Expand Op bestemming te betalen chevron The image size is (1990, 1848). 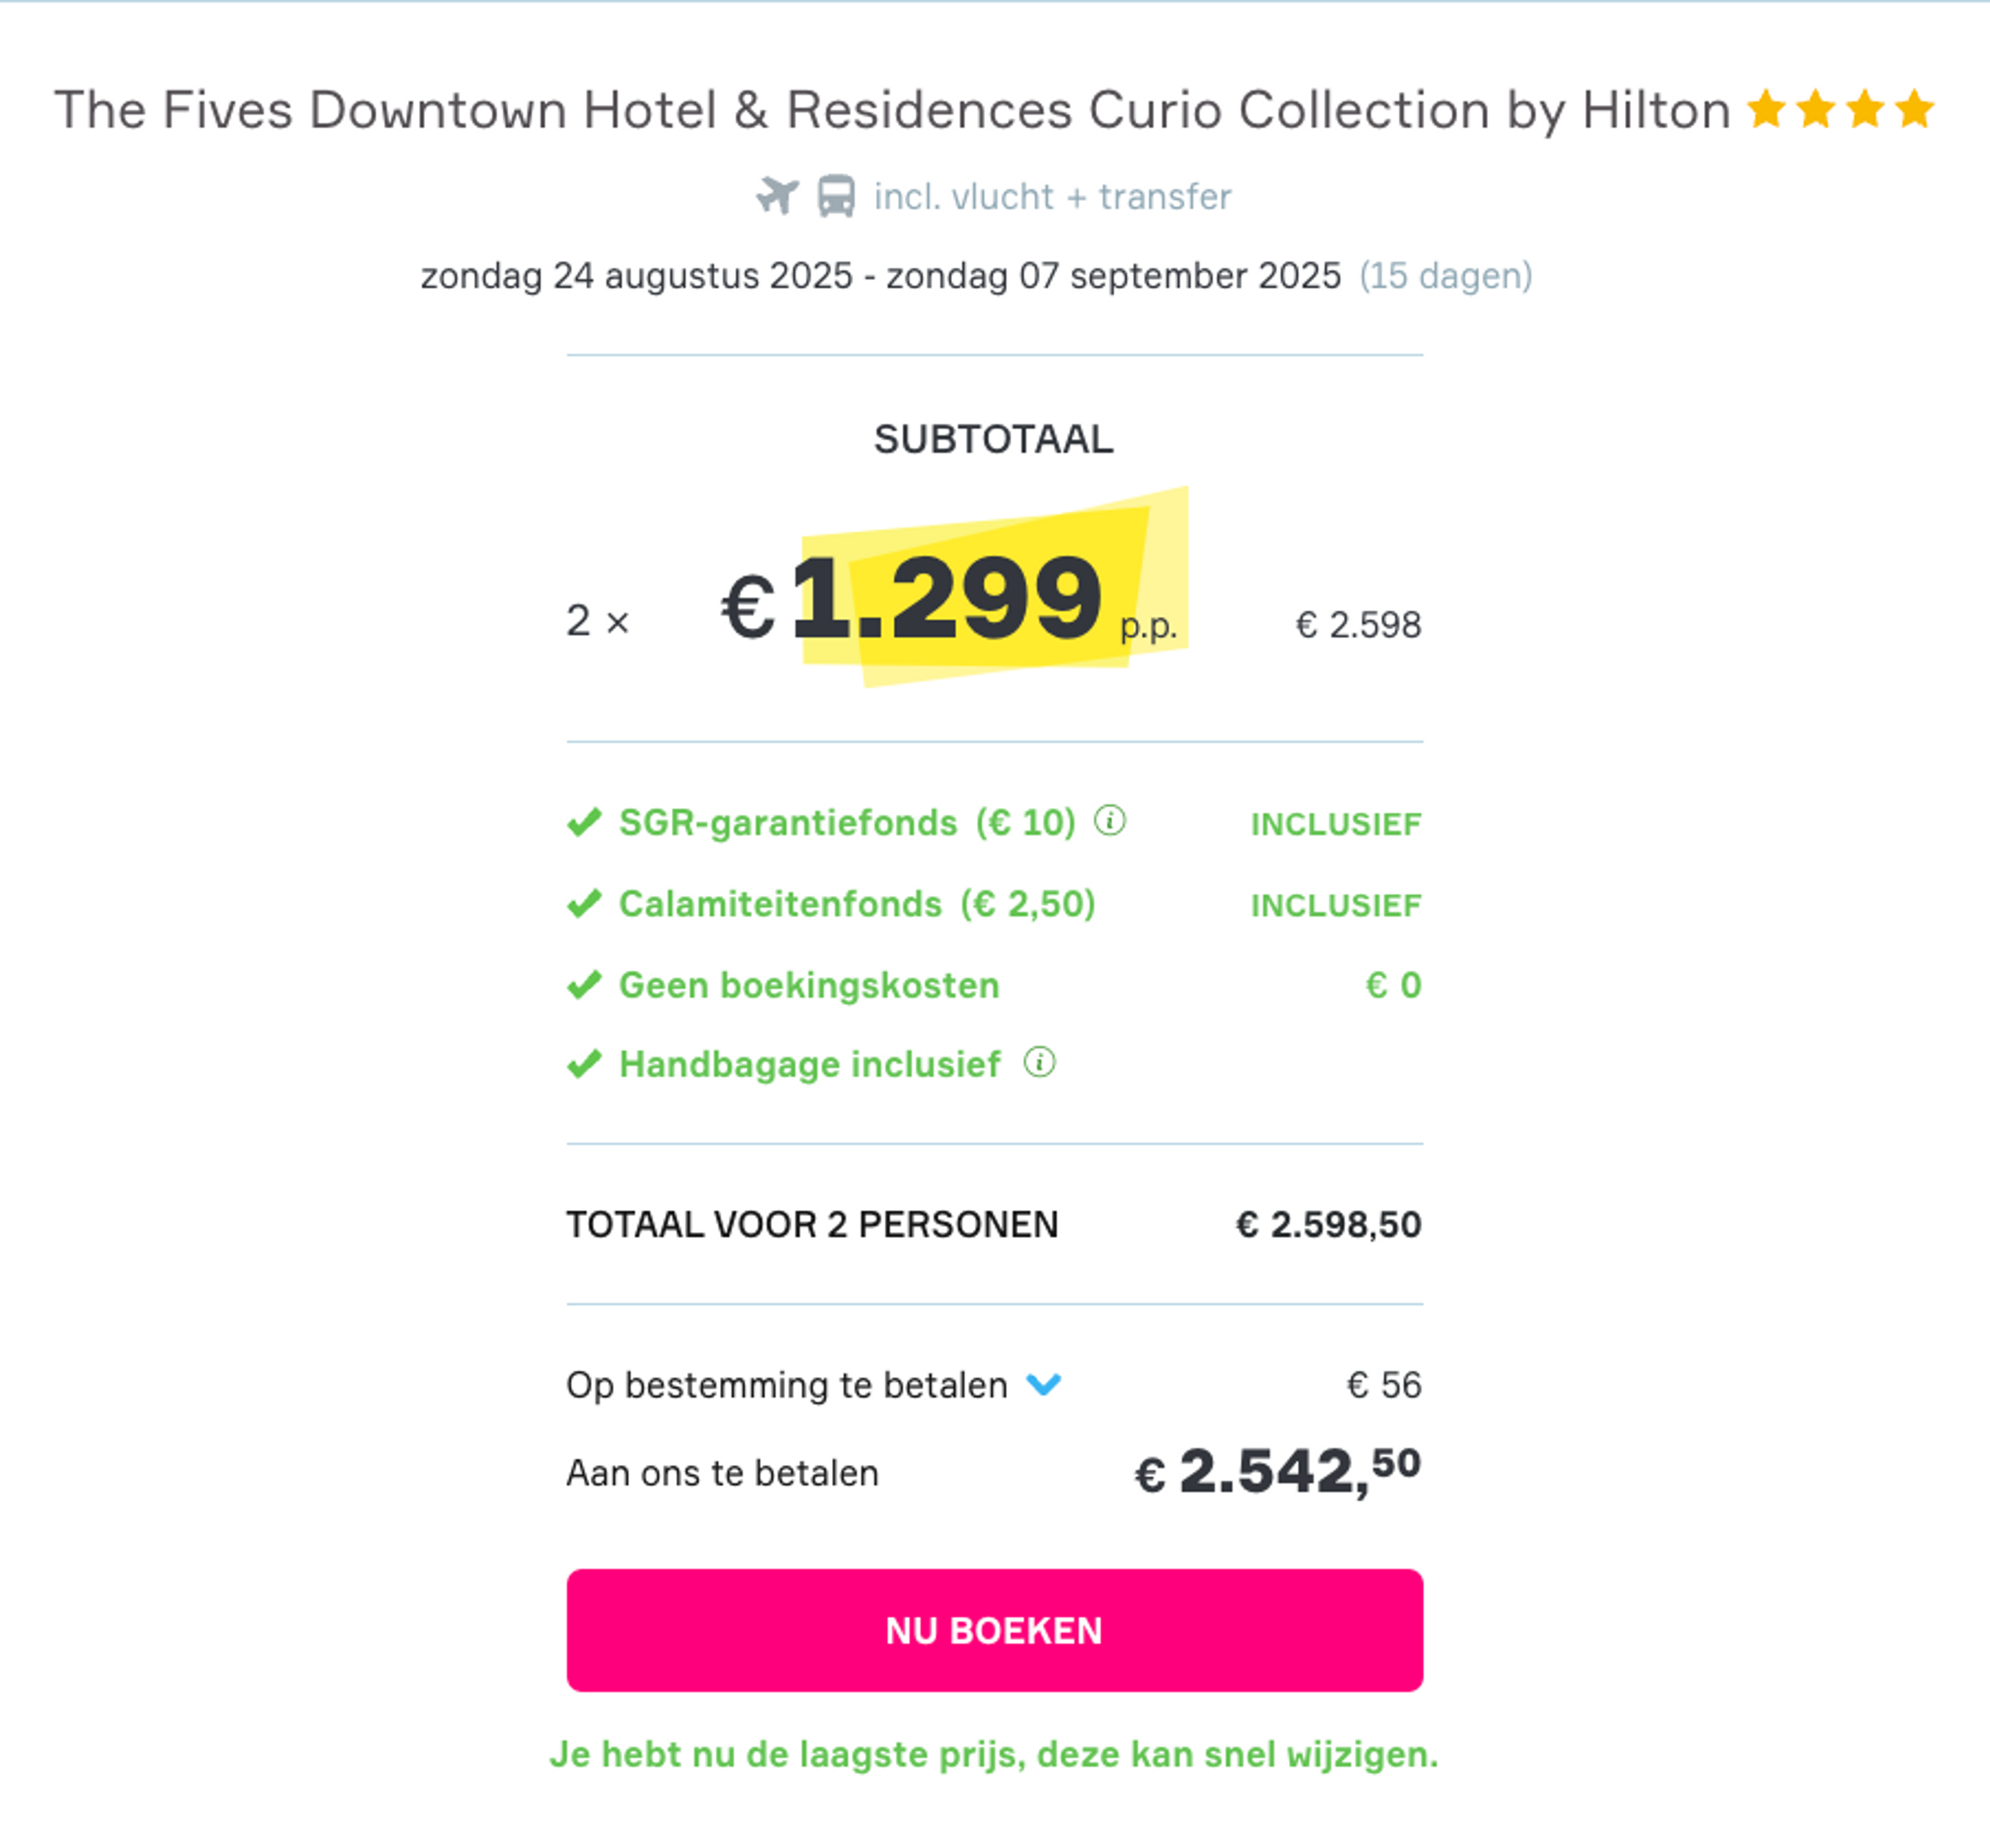pyautogui.click(x=1044, y=1385)
